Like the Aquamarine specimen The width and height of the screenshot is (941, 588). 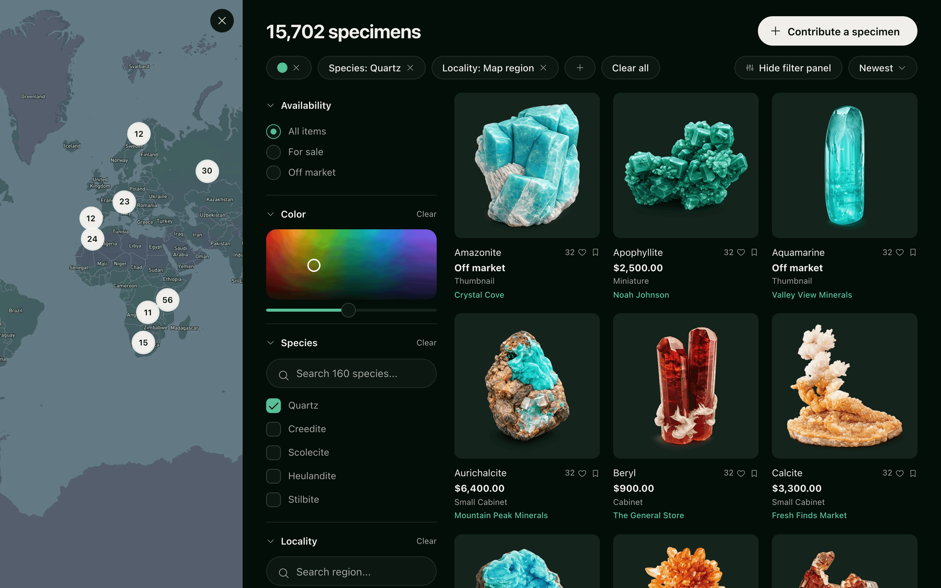pos(900,252)
